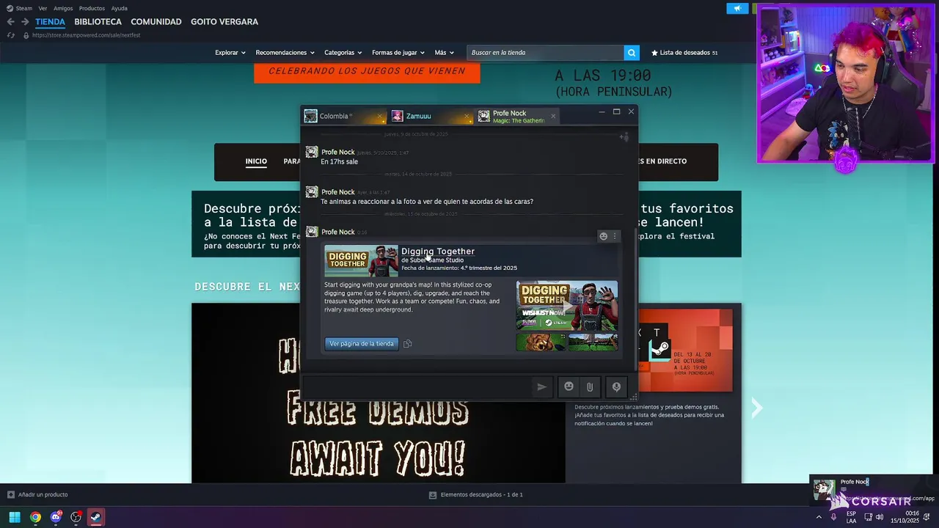This screenshot has height=528, width=939.
Task: Click the voice chat microphone icon
Action: click(616, 386)
